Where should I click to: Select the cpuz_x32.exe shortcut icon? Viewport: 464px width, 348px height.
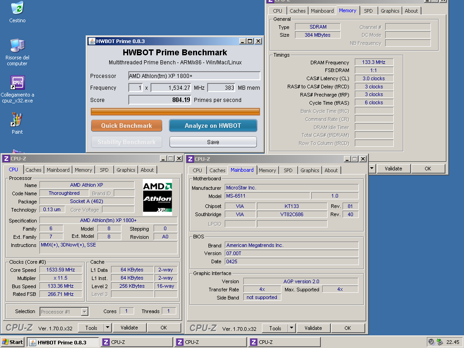coord(17,82)
